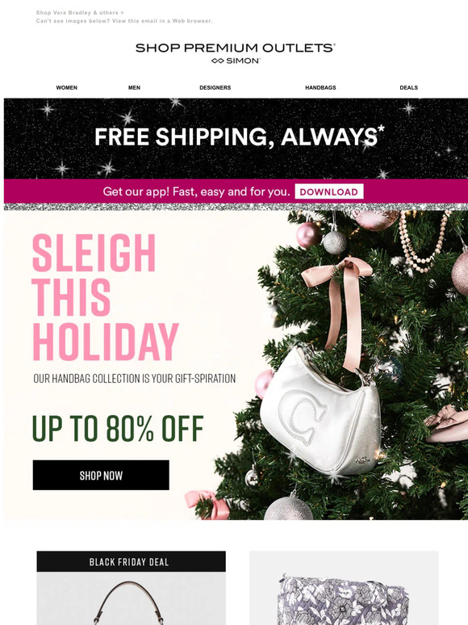View this email in a Web browser

pyautogui.click(x=124, y=21)
